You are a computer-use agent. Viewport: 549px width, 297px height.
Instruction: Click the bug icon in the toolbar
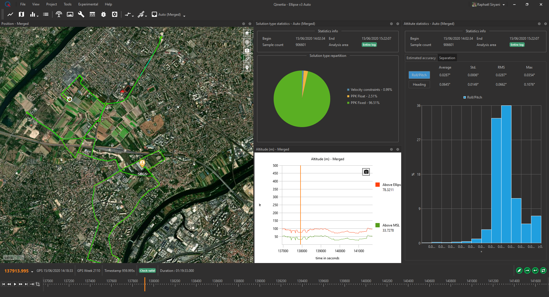click(104, 14)
